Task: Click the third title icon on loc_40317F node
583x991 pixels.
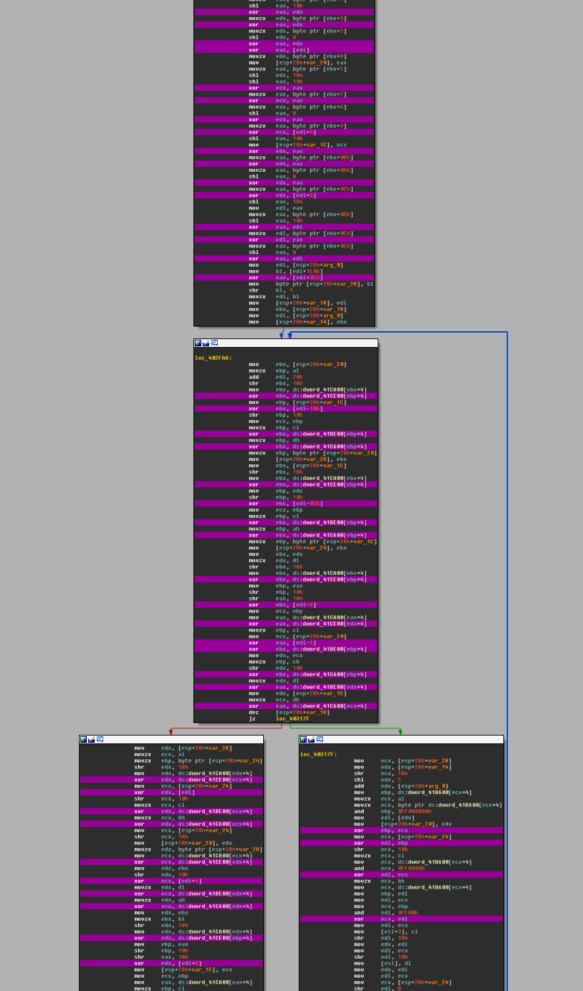Action: point(320,739)
